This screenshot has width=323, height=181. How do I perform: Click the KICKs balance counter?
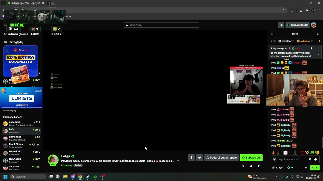pos(290,168)
